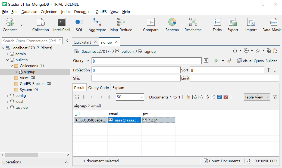
Task: Clear the query with the broom icon
Action: pyautogui.click(x=229, y=61)
